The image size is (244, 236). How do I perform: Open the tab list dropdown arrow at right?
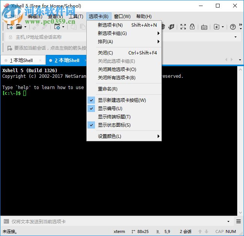click(x=240, y=60)
